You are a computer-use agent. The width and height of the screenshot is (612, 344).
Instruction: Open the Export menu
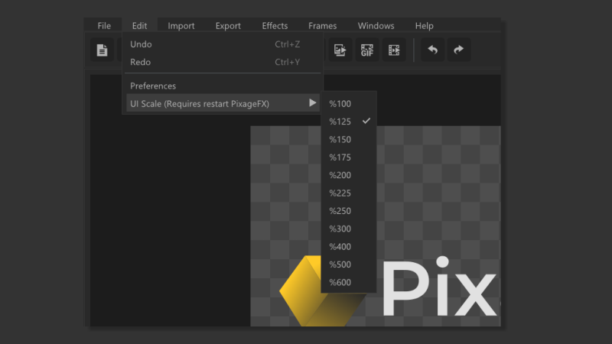[x=228, y=26]
